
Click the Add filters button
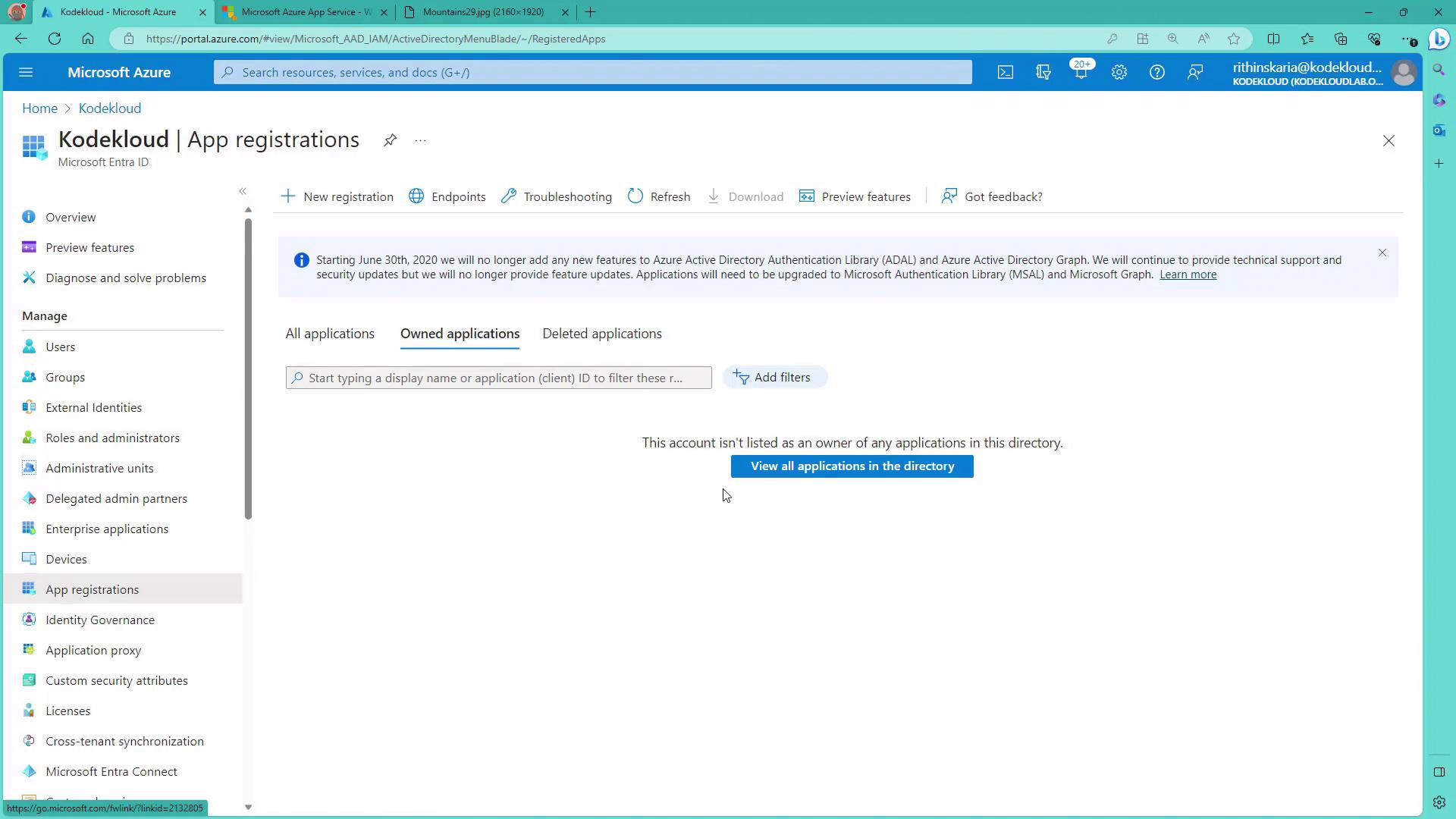coord(773,378)
